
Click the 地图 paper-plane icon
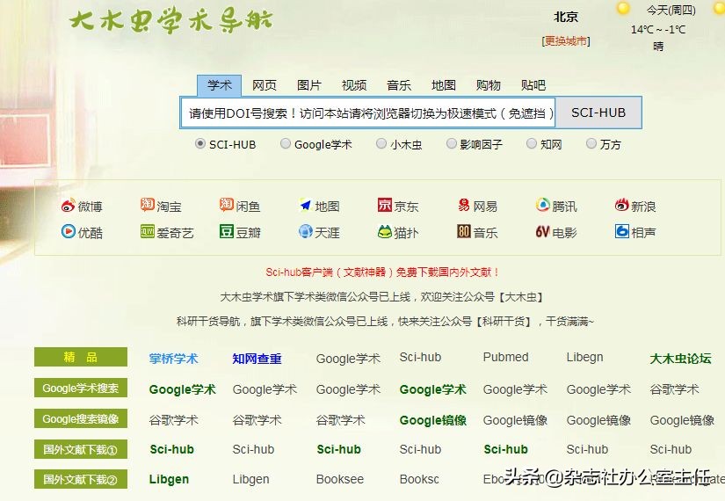306,205
